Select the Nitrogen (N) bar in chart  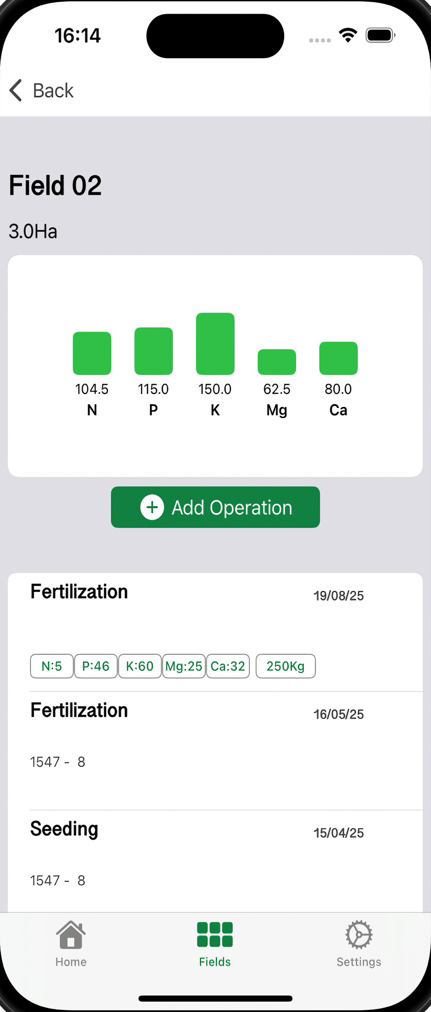click(x=92, y=353)
